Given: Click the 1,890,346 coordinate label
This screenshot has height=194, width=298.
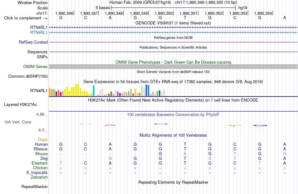Looking at the screenshot, I should [64, 13].
